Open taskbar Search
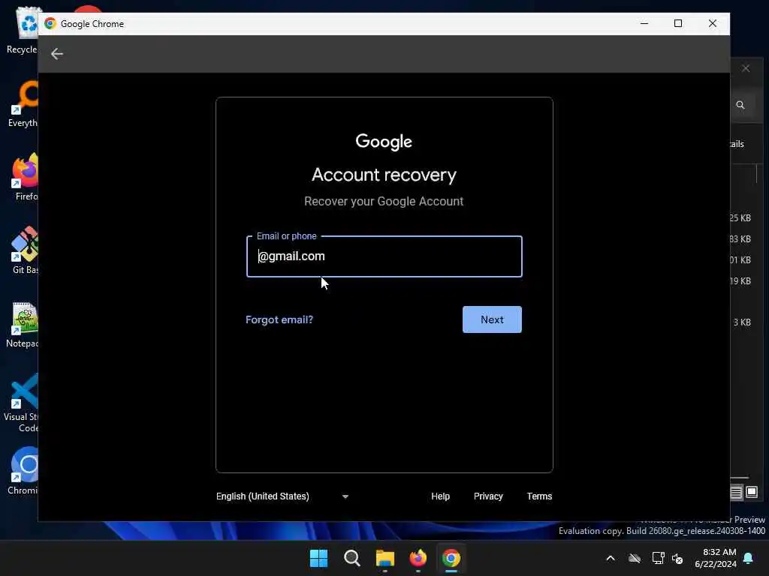This screenshot has height=576, width=769. pos(351,558)
